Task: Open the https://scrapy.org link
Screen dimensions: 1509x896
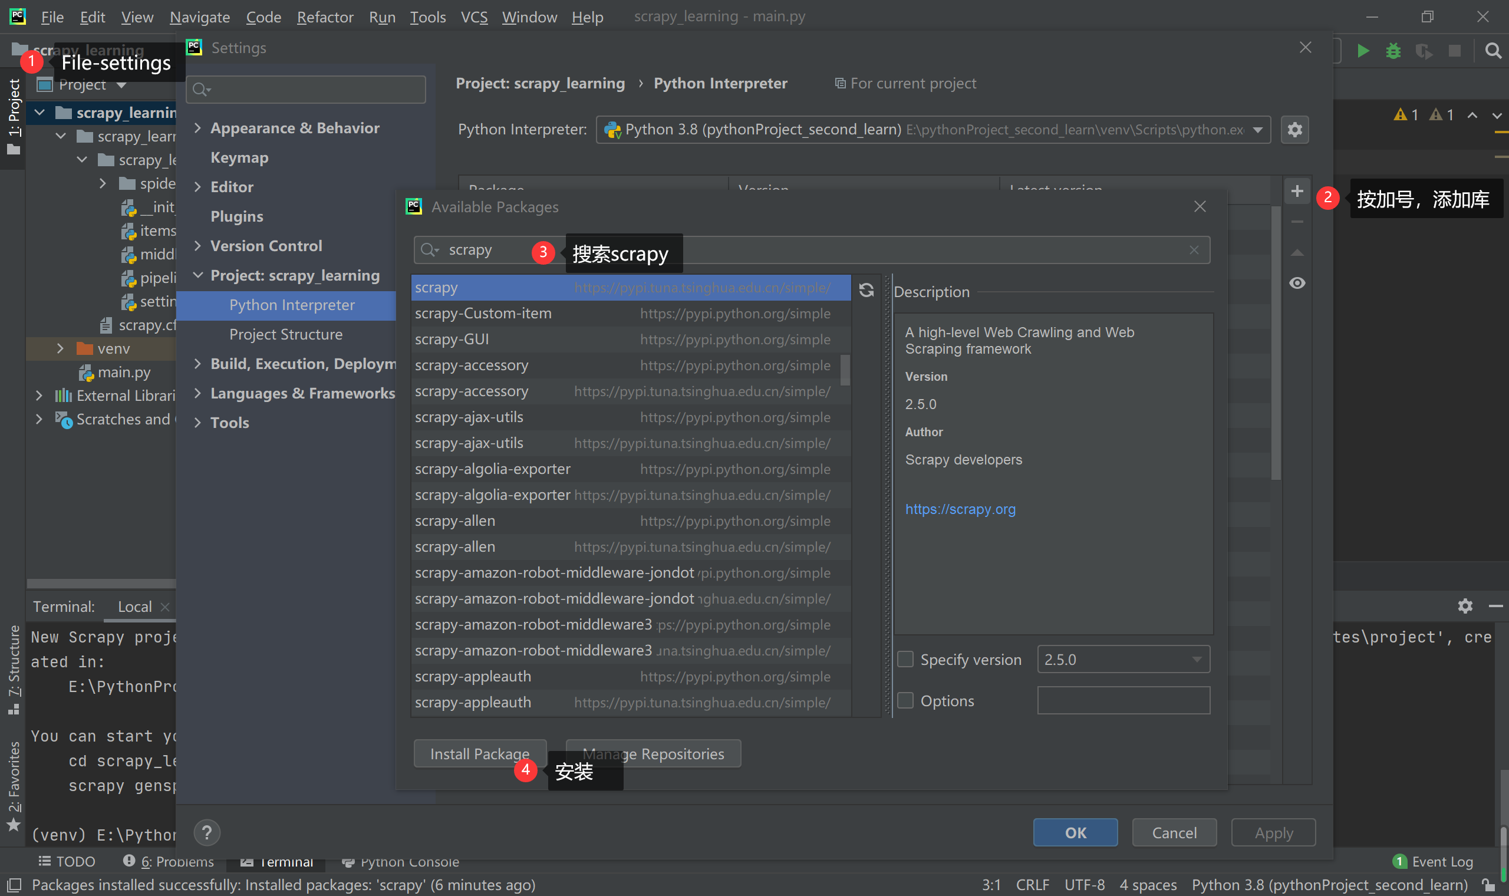Action: tap(960, 509)
